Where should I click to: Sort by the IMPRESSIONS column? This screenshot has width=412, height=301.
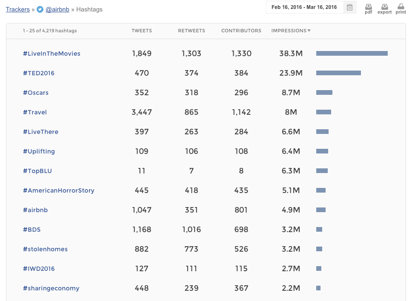pyautogui.click(x=289, y=31)
